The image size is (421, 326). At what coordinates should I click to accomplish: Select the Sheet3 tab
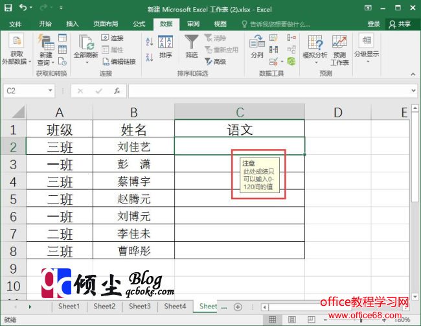point(140,306)
